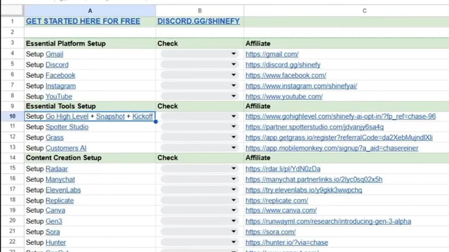Screen dimensions: 449x252
Task: Select column C header
Action: point(364,11)
